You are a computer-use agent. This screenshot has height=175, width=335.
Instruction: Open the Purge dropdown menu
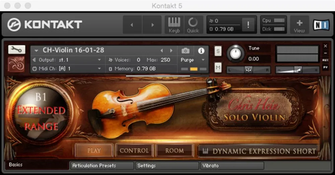point(193,60)
